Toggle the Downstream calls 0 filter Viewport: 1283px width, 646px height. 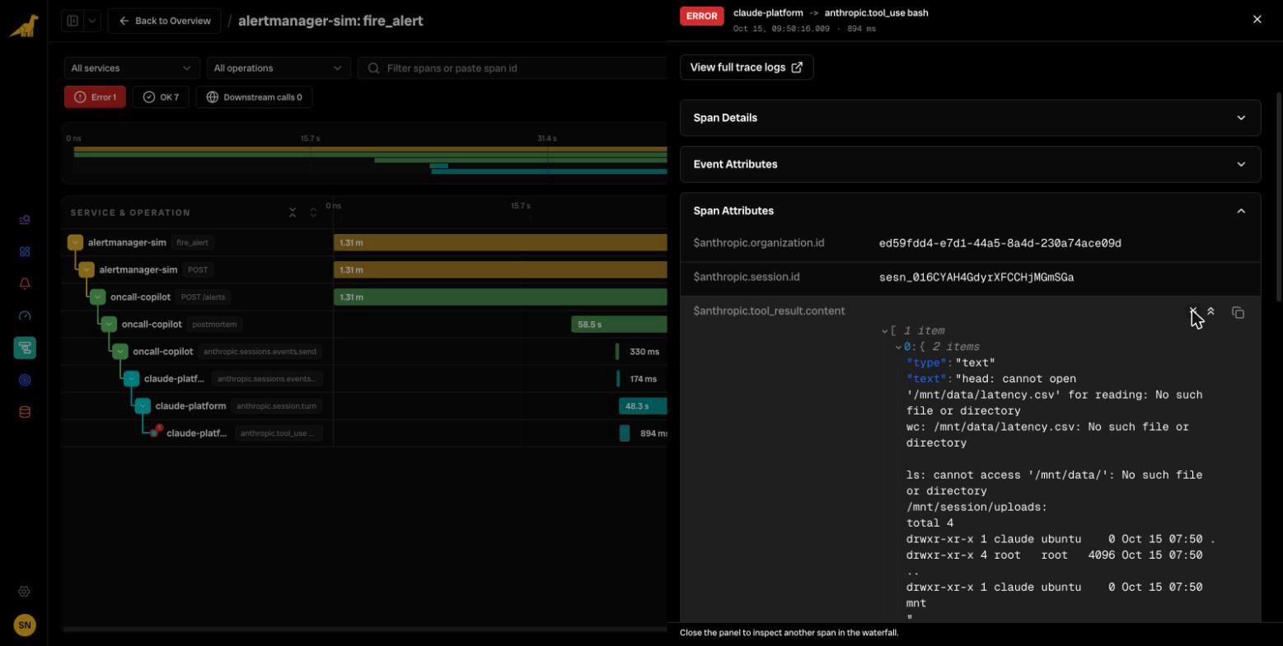click(x=254, y=97)
